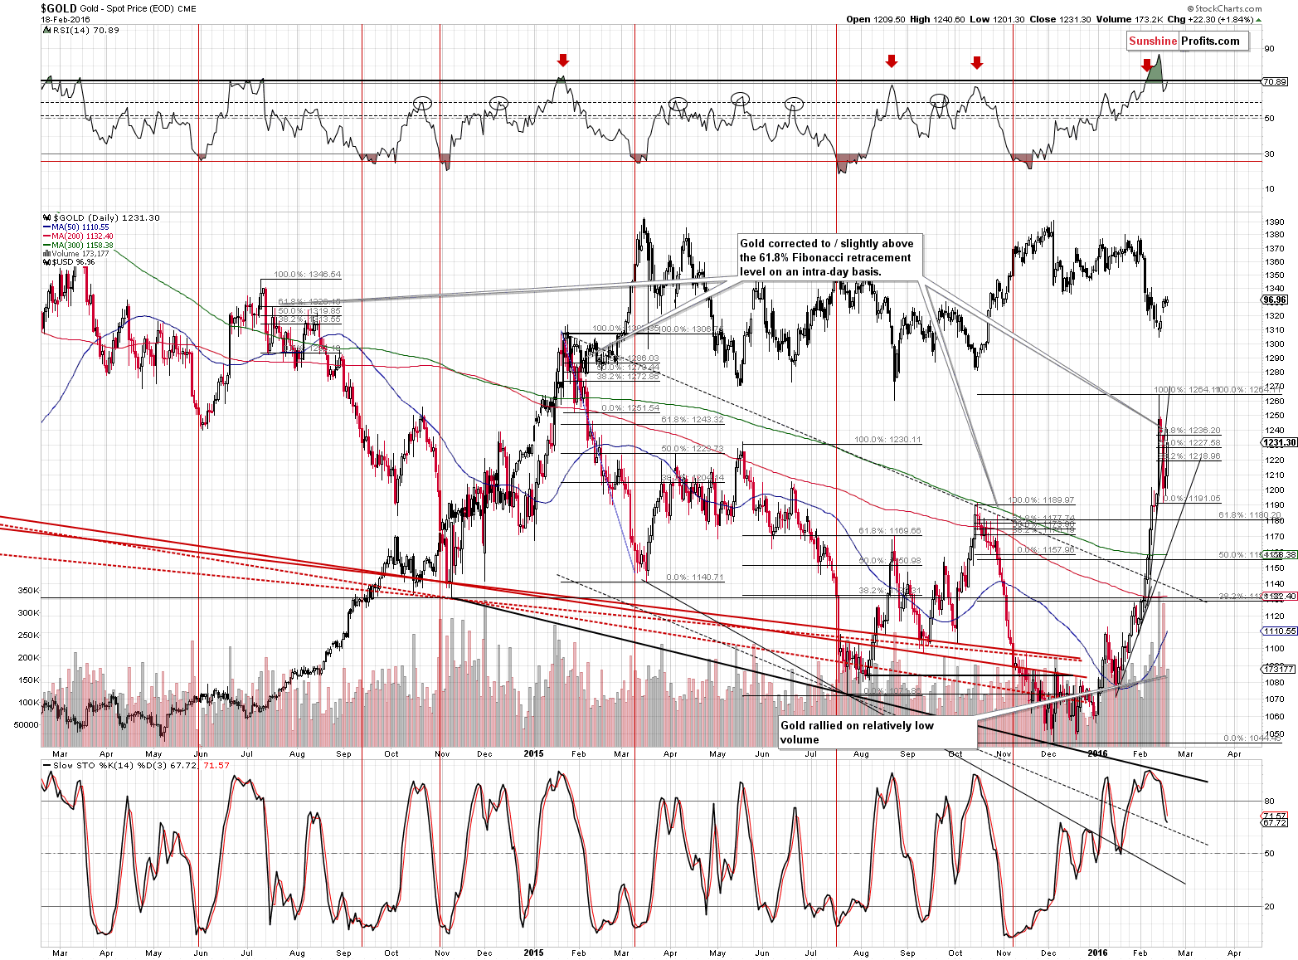Click the 350K volume axis label
1298x960 pixels.
29,591
